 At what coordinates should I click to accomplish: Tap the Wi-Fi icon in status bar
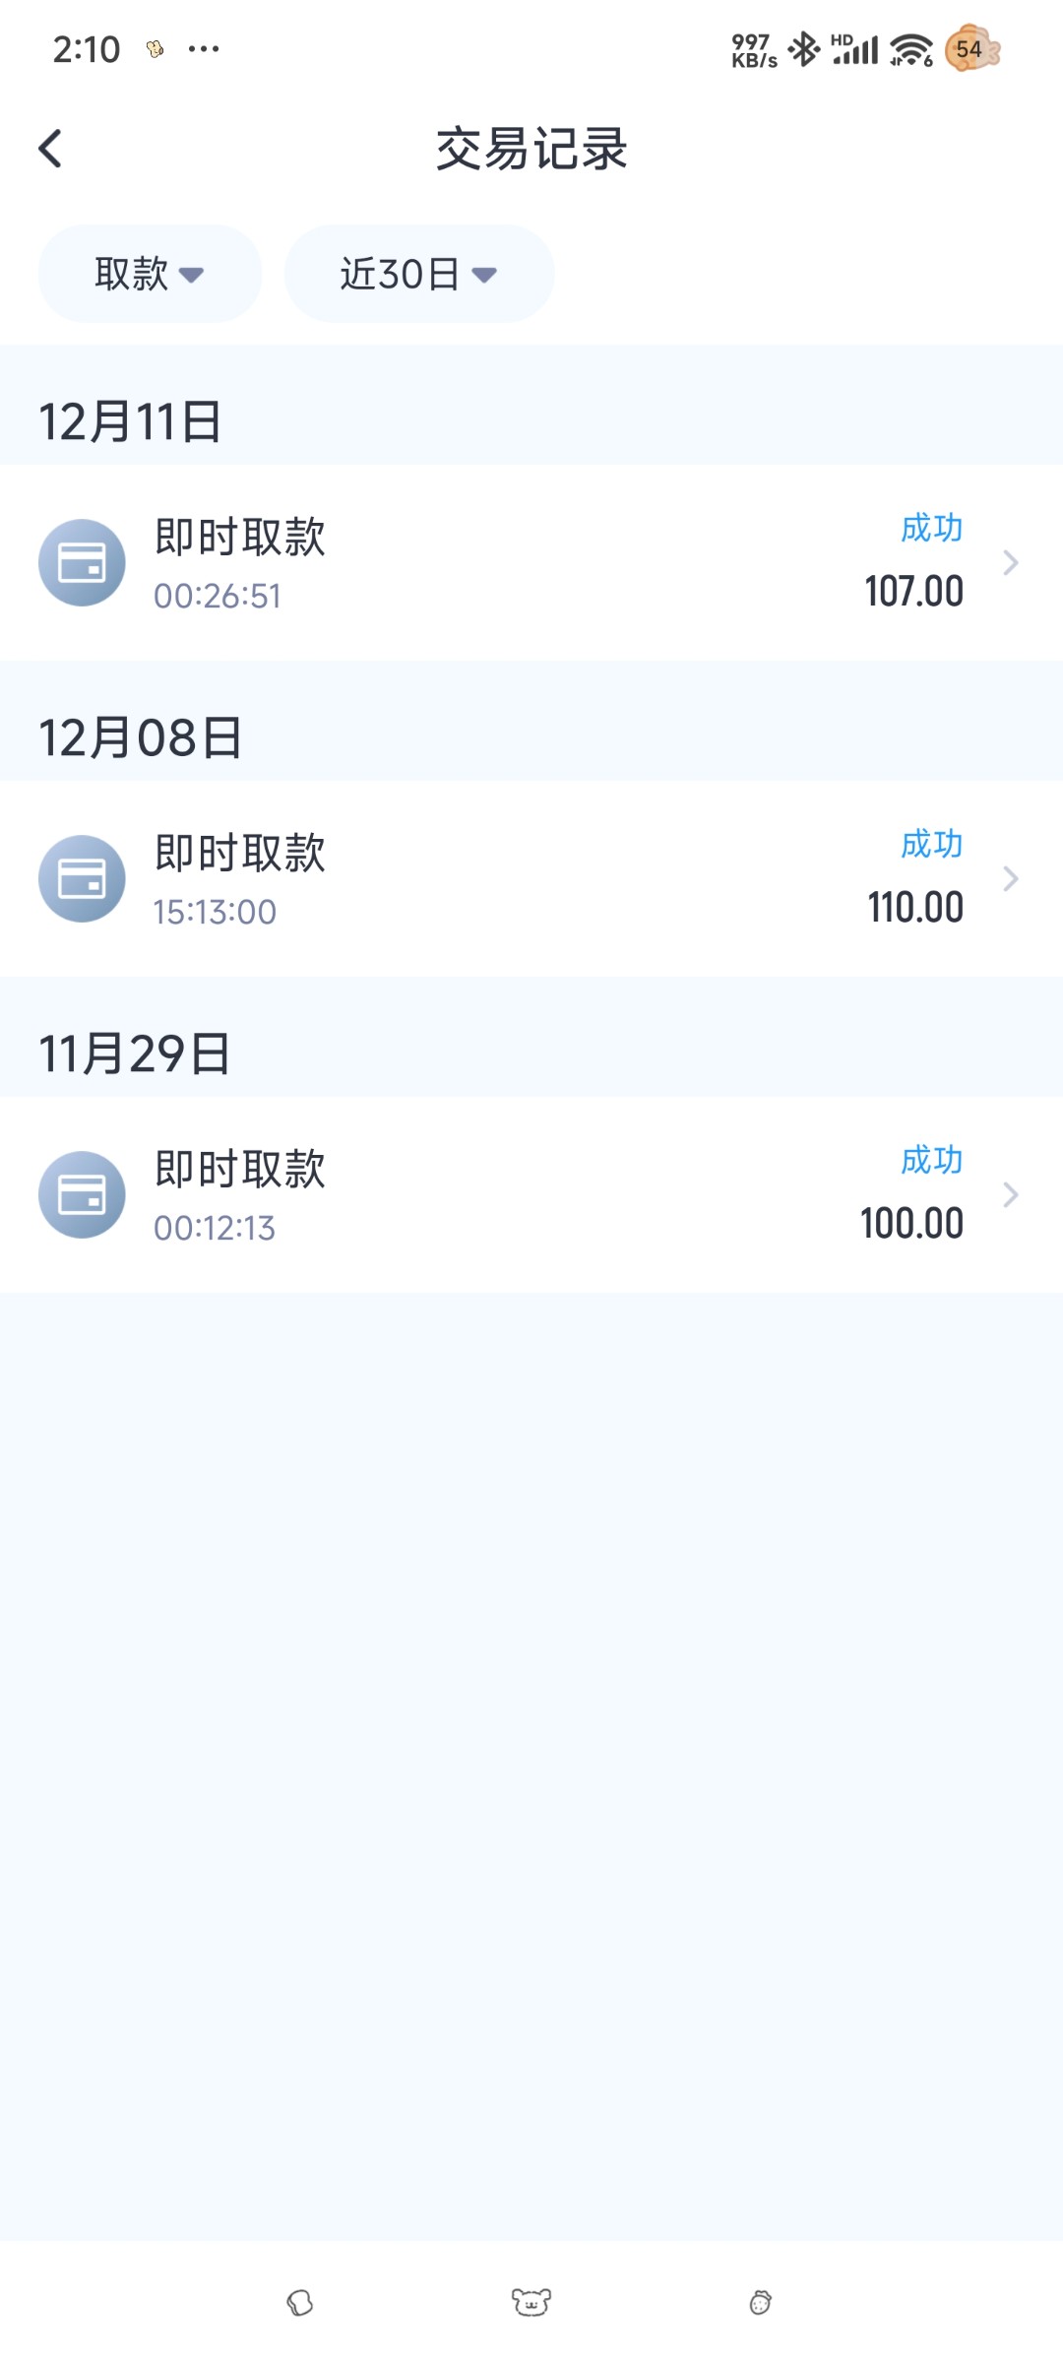(910, 49)
